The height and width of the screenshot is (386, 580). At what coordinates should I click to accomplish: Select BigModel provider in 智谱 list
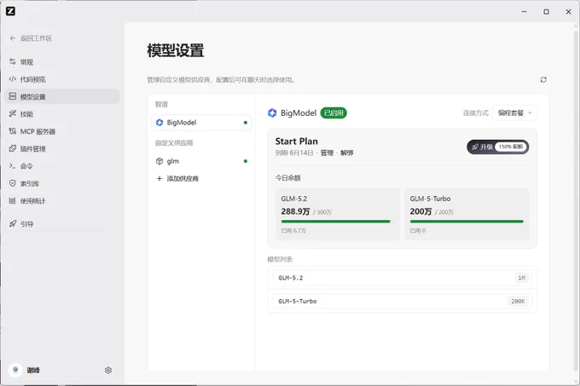point(201,123)
